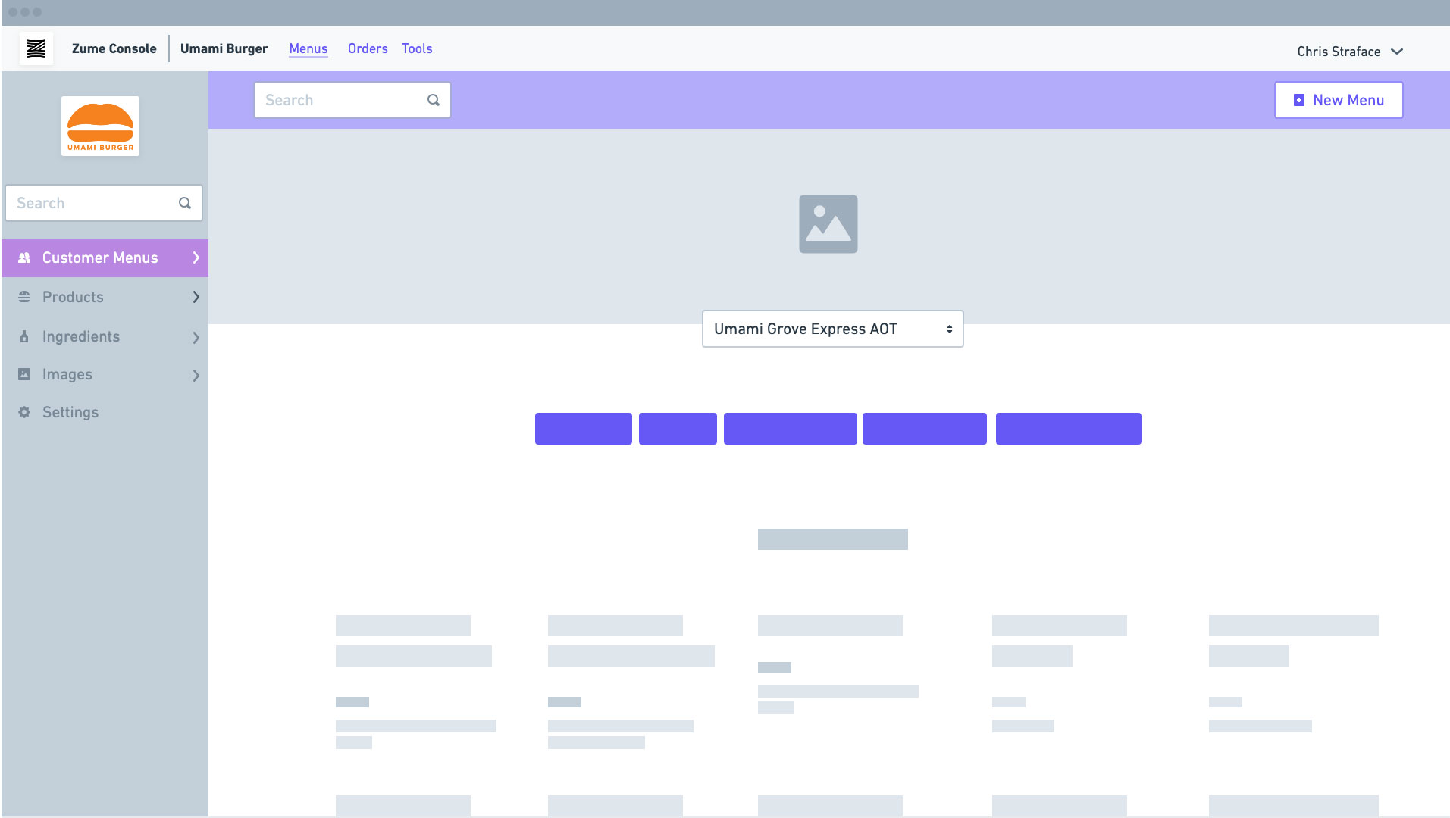
Task: Click the sidebar search magnifier icon
Action: click(x=184, y=203)
